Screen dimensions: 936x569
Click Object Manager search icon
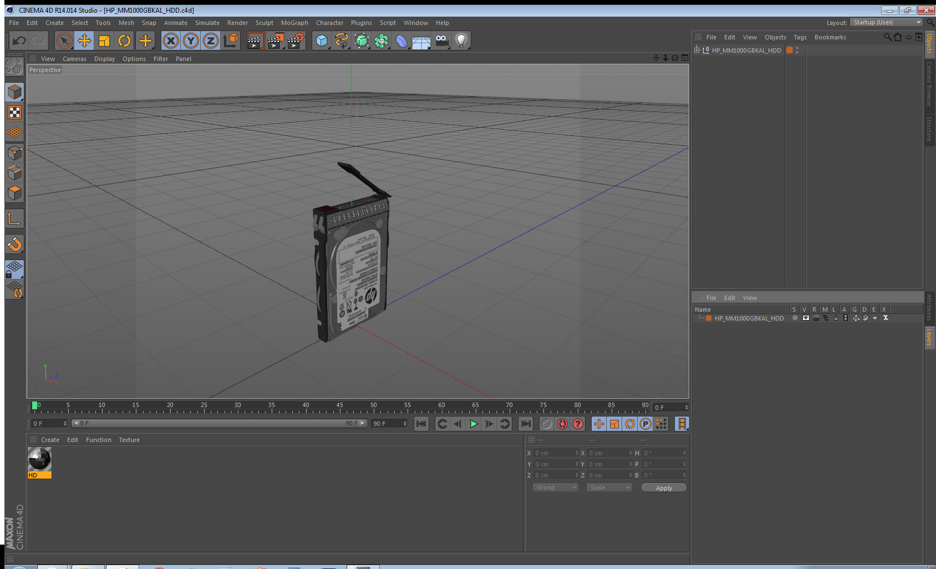(x=887, y=37)
